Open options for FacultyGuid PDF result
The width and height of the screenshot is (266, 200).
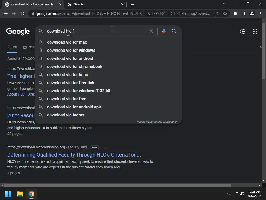tap(105, 147)
